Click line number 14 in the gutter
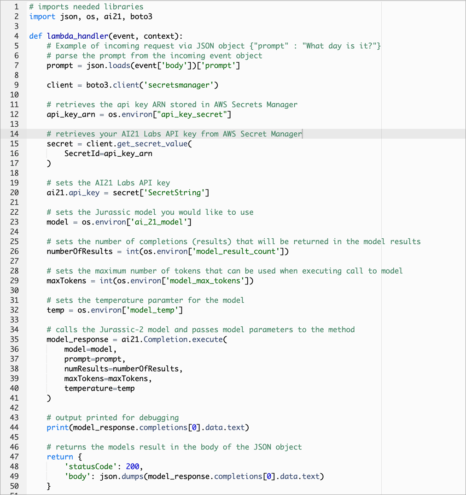 pyautogui.click(x=14, y=134)
